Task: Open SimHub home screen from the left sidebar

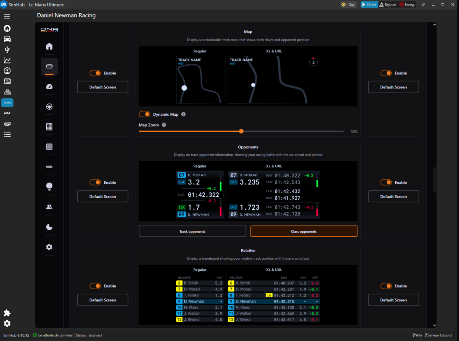Action: coord(7,28)
